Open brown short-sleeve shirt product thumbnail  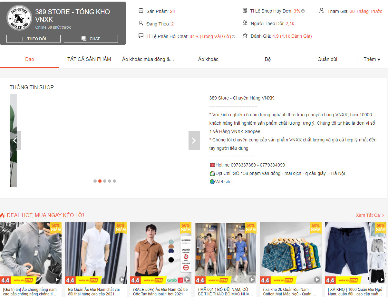pyautogui.click(x=160, y=253)
